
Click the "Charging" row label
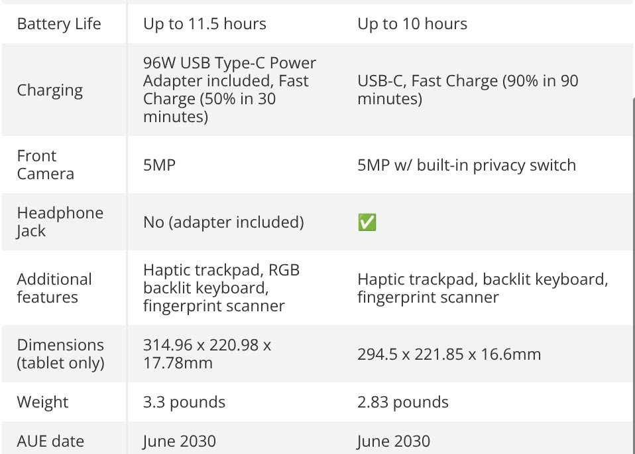[x=50, y=90]
